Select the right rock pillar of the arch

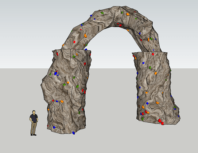click(156, 88)
